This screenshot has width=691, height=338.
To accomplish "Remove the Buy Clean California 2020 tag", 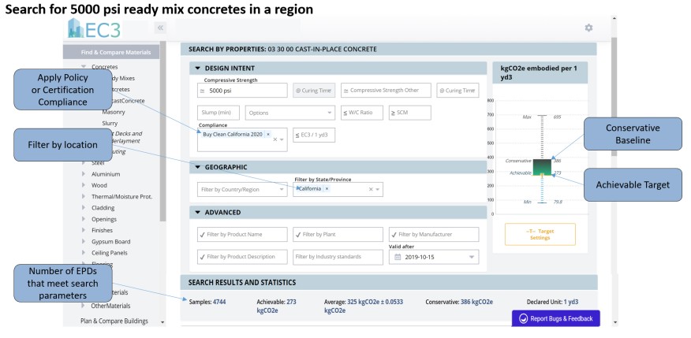I will click(x=268, y=134).
